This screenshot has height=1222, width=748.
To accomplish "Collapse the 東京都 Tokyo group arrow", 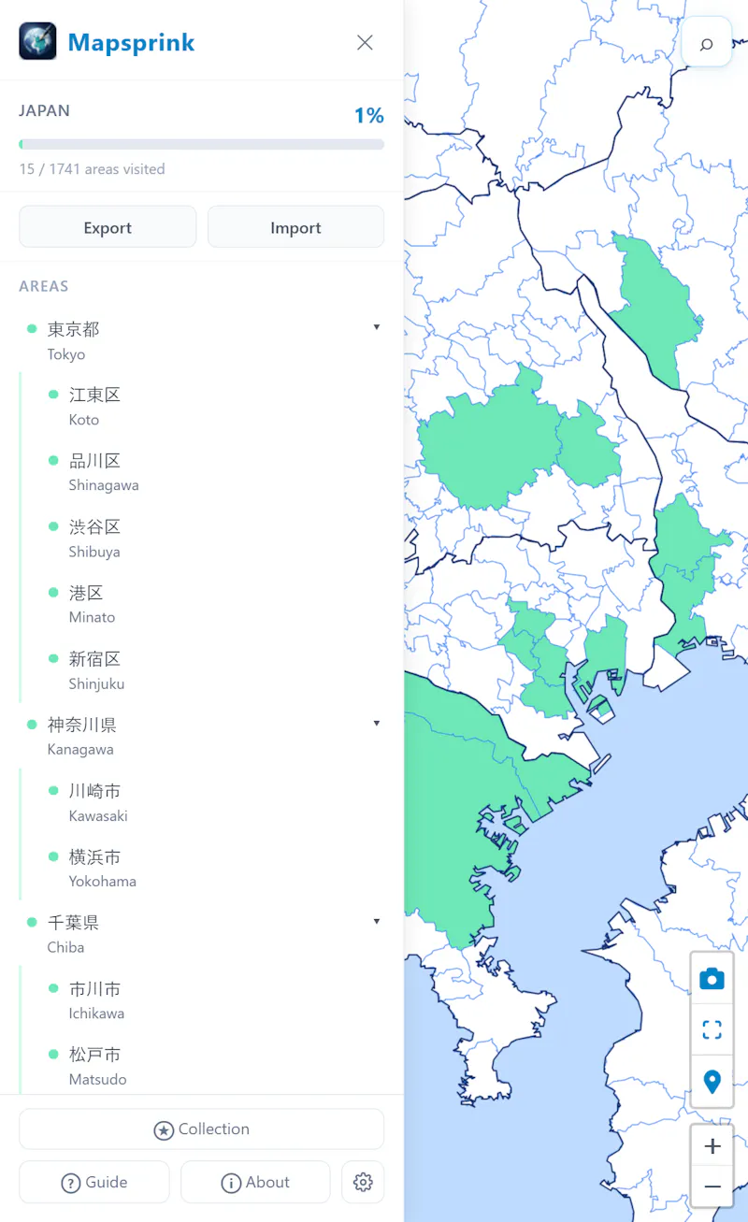I will pyautogui.click(x=377, y=327).
